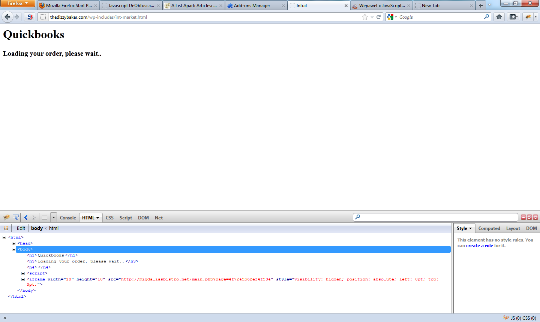Screen dimensions: 540x322
Task: Select the h3 Loading your order node
Action: [x=82, y=261]
